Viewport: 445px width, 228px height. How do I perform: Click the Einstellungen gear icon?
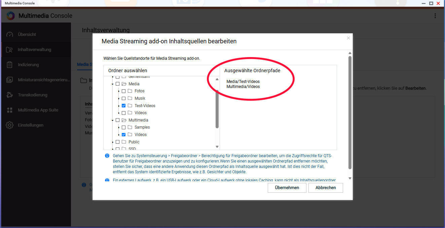9,125
